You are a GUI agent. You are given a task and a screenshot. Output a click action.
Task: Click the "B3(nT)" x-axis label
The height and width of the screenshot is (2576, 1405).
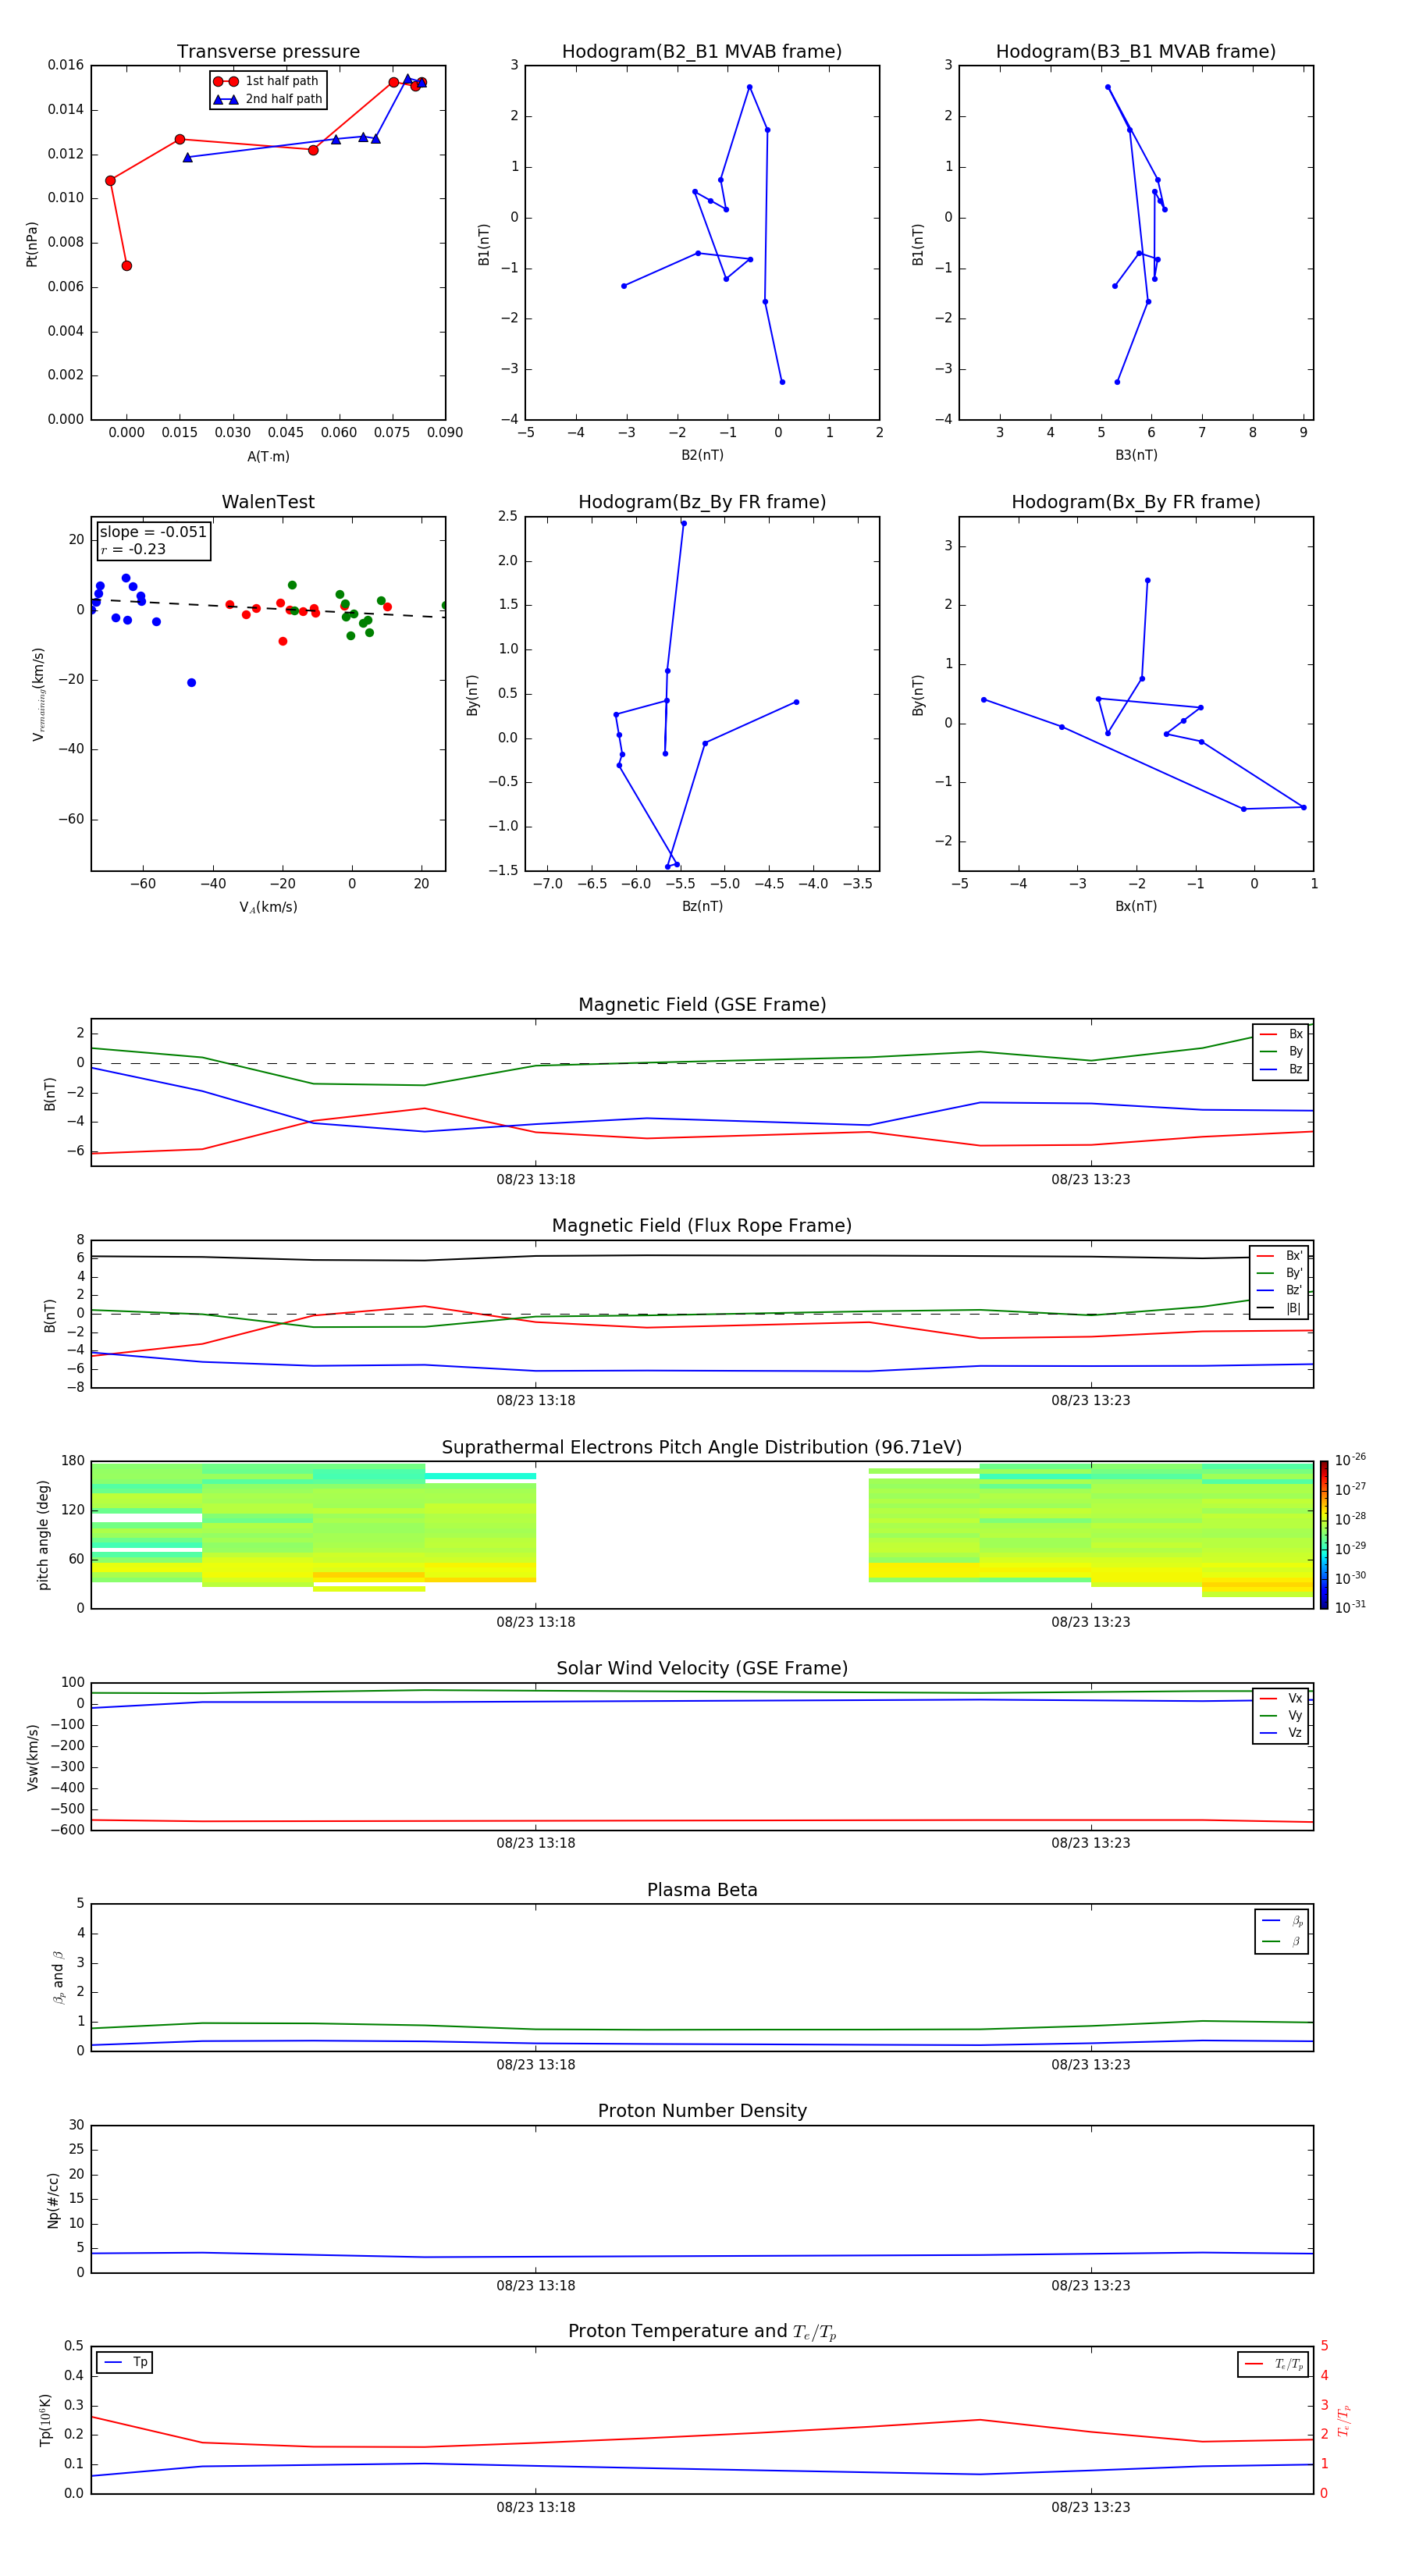[1136, 455]
